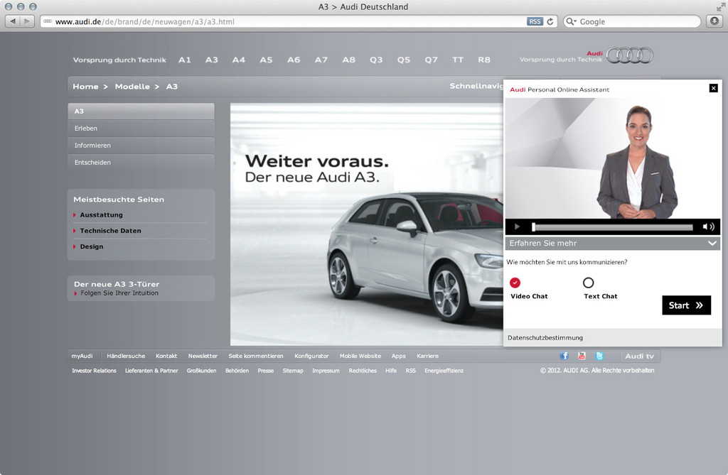The height and width of the screenshot is (475, 728).
Task: Open the A7 model menu
Action: 321,60
